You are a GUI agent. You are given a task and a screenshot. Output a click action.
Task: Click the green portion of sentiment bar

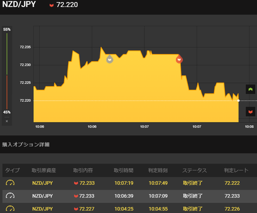coord(7,54)
